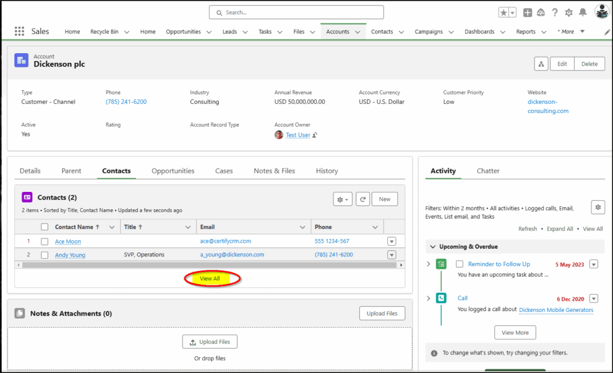Click the help question mark icon
613x373 pixels.
pyautogui.click(x=555, y=13)
